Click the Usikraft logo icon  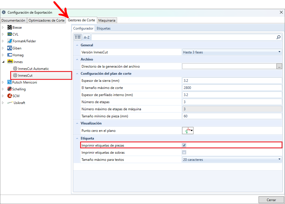[x=10, y=103]
